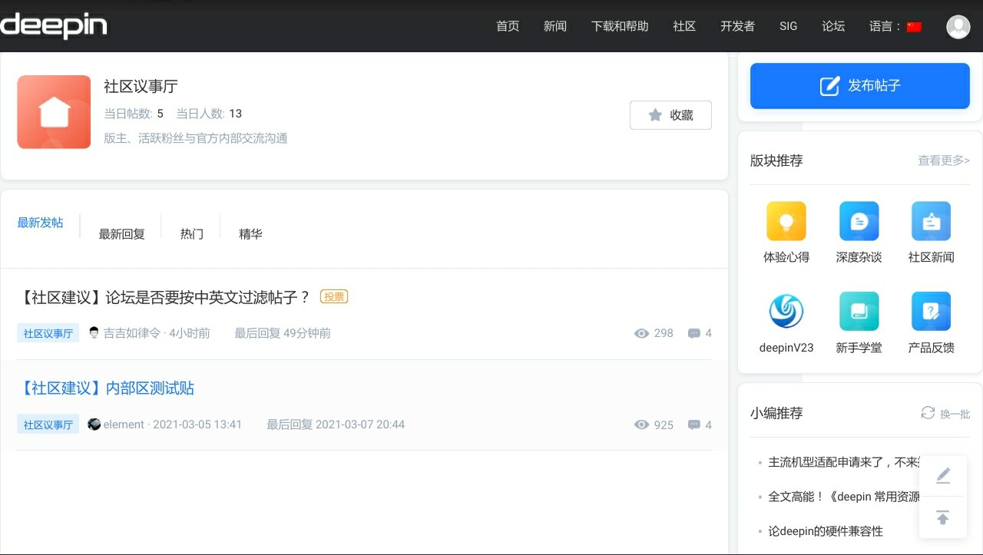The image size is (983, 555).
Task: Click the 社区议事厅 tag on the 论坛是否要按中英文过滤帖子 post
Action: [x=48, y=333]
